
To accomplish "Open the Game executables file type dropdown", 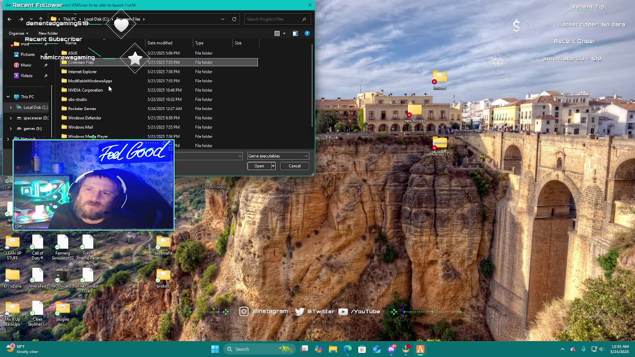I will pos(278,156).
